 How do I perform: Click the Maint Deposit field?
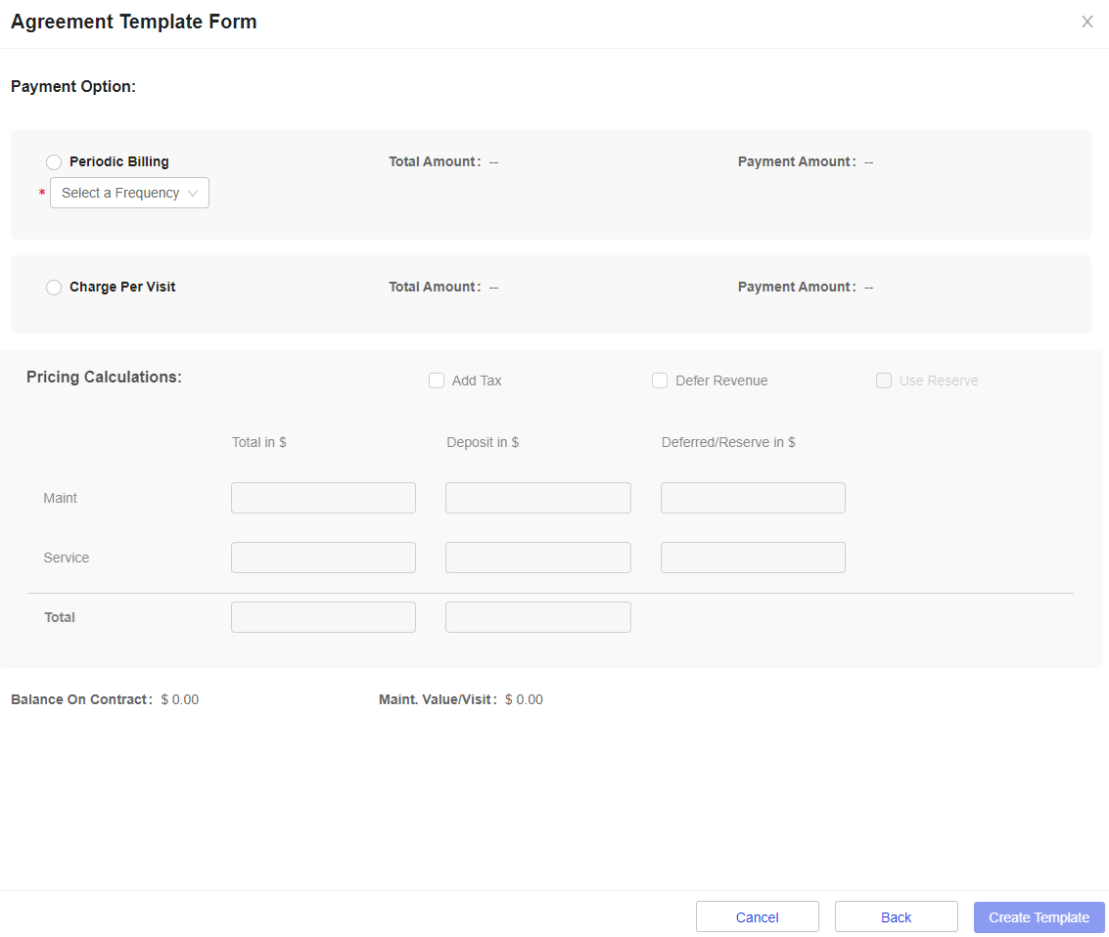(537, 497)
